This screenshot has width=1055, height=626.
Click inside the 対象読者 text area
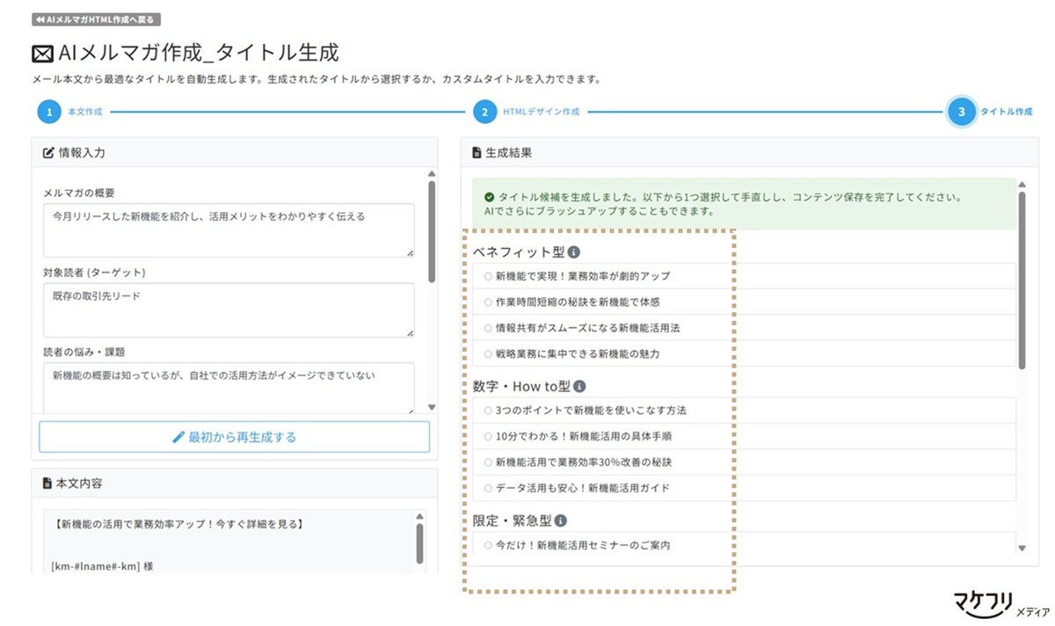coord(229,308)
